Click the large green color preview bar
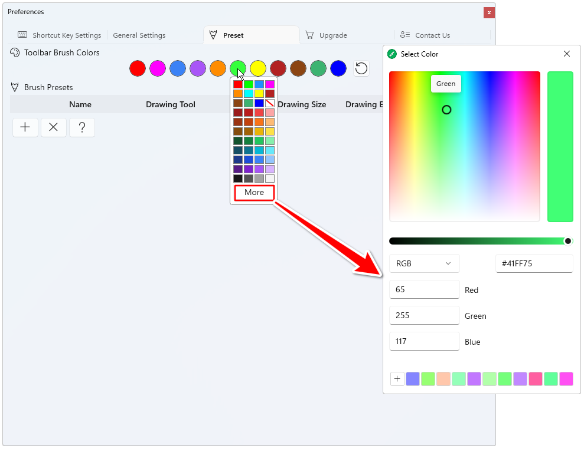584x449 pixels. [560, 147]
